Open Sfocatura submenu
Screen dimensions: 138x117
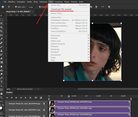point(69,52)
